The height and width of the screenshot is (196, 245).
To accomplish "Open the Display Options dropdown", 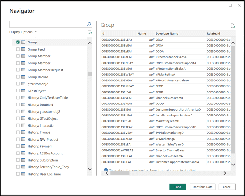I will (x=23, y=32).
